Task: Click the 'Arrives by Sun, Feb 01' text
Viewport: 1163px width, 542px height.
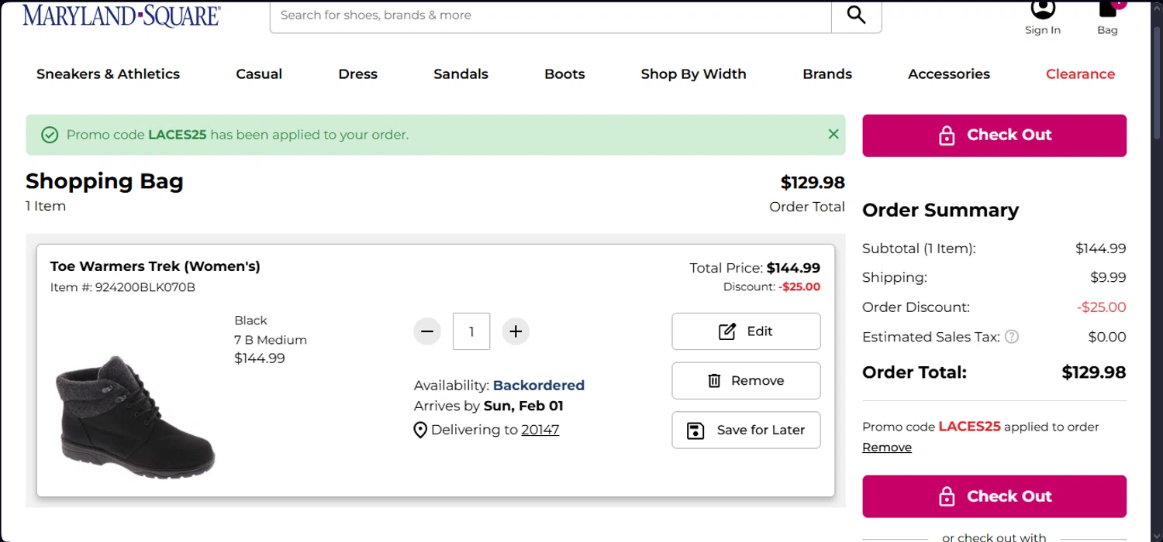Action: coord(488,406)
